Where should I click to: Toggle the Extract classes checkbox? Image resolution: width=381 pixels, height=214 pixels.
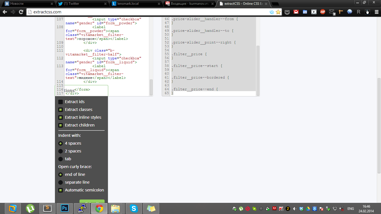tap(61, 110)
